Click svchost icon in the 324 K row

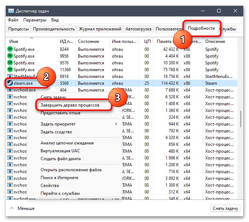[10, 117]
